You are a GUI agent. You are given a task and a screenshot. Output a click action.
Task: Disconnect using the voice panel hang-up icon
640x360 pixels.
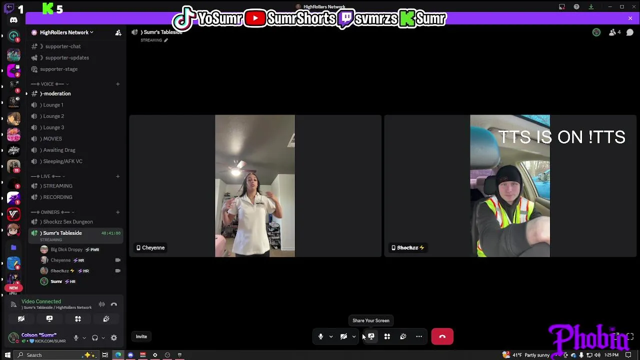click(x=114, y=304)
